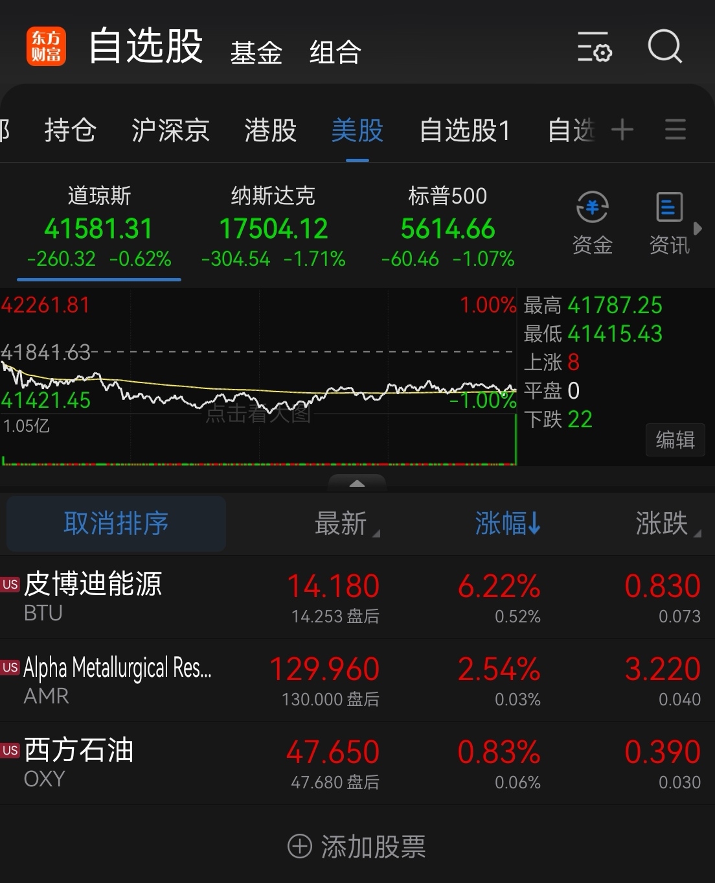
Task: Click 取消排序 to cancel sorting
Action: (x=116, y=523)
